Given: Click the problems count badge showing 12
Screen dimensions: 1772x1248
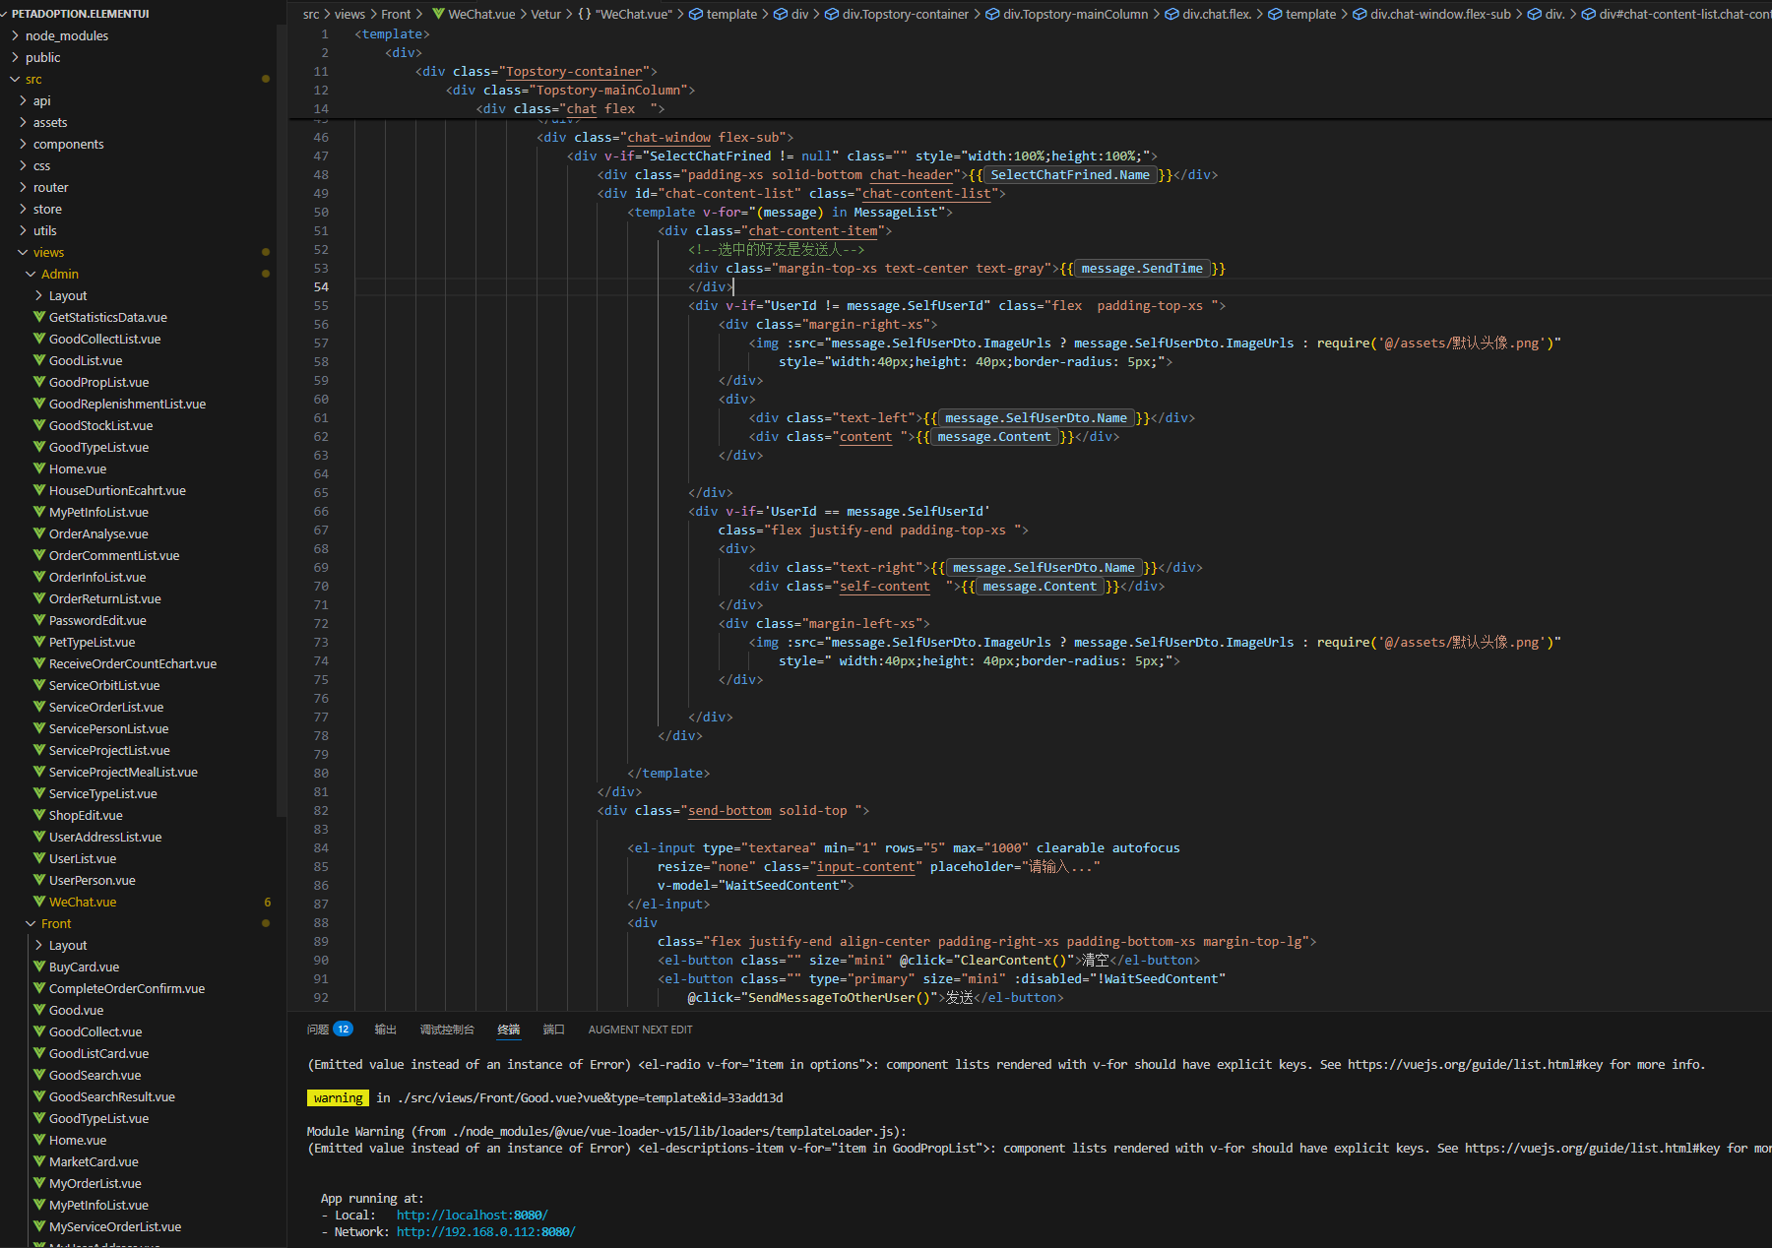Looking at the screenshot, I should point(343,1030).
